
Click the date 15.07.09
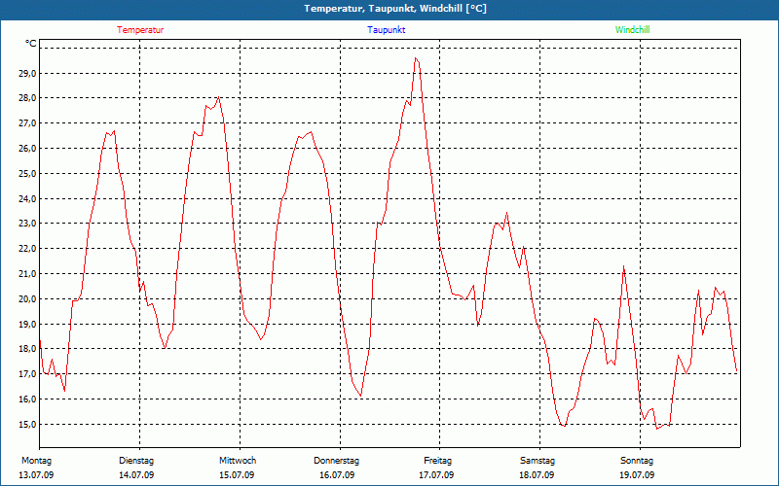click(237, 475)
